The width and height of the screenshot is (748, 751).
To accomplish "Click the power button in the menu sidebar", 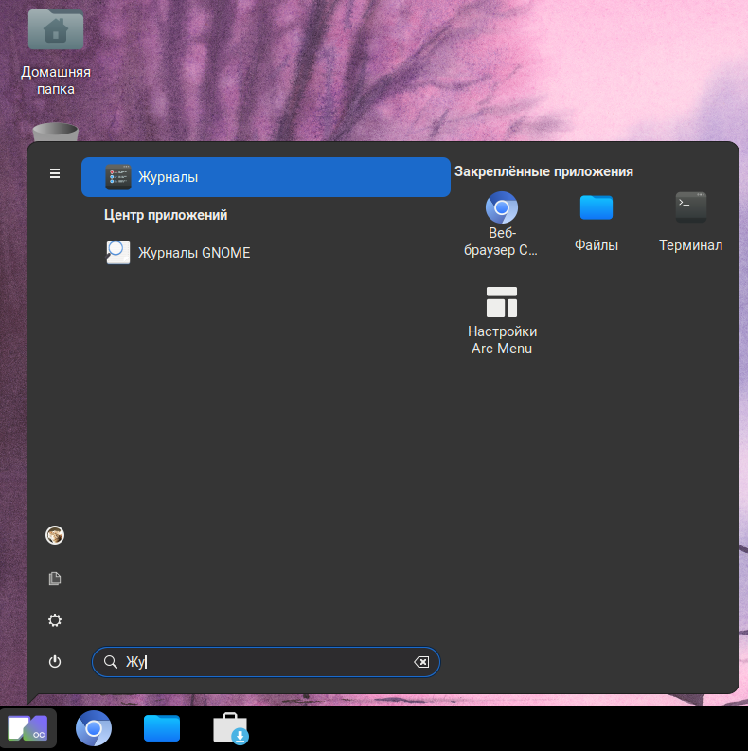I will 55,662.
